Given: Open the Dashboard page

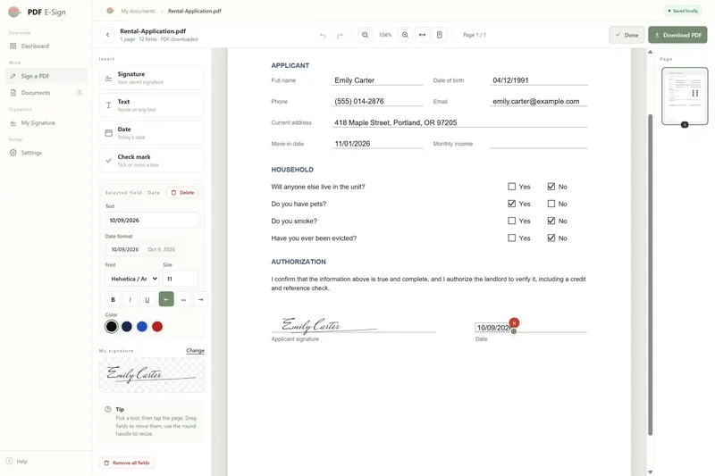Looking at the screenshot, I should pos(46,46).
